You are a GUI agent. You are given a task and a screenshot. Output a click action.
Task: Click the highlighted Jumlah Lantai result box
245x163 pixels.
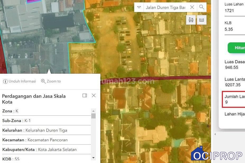234,99
